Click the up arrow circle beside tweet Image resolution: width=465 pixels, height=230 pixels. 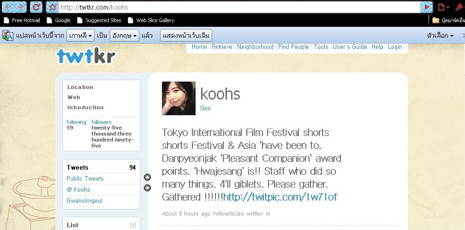point(148,177)
